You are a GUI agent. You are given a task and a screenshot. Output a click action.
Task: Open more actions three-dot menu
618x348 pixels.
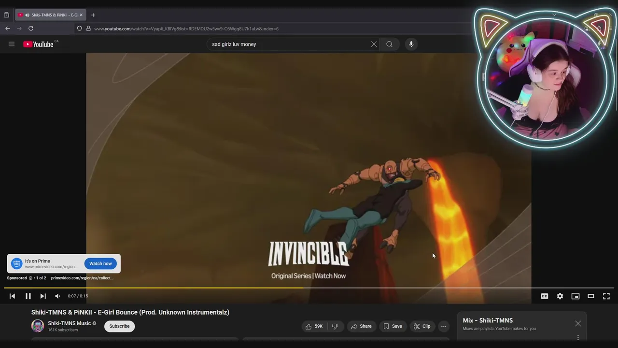pos(444,326)
